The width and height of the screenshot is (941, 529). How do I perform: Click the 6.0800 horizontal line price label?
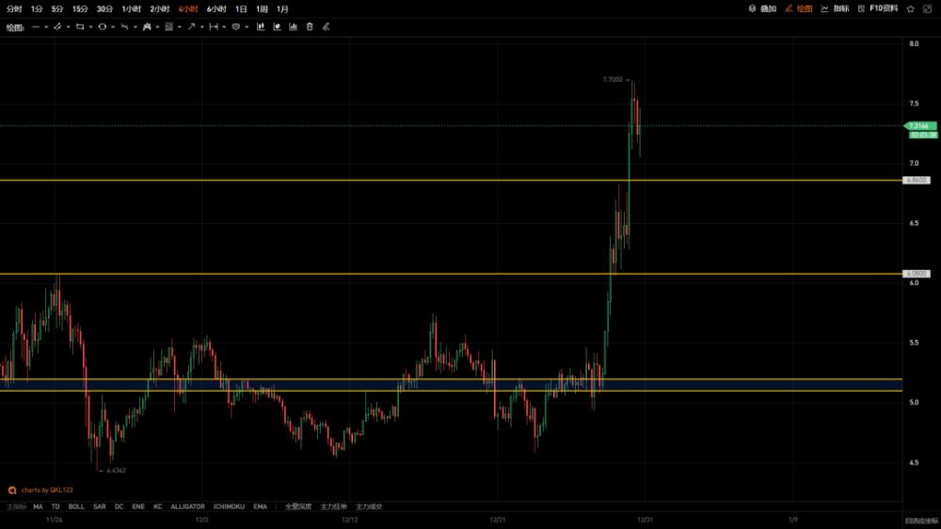click(917, 274)
